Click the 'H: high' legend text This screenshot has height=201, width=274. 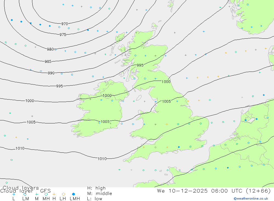pos(96,188)
